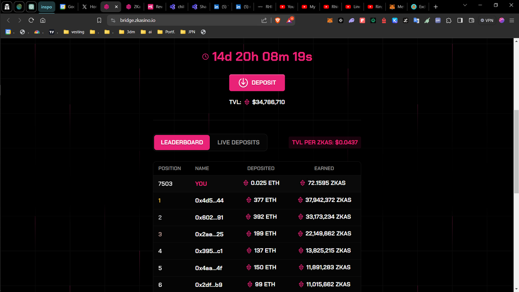Click the EARNED column header

324,168
